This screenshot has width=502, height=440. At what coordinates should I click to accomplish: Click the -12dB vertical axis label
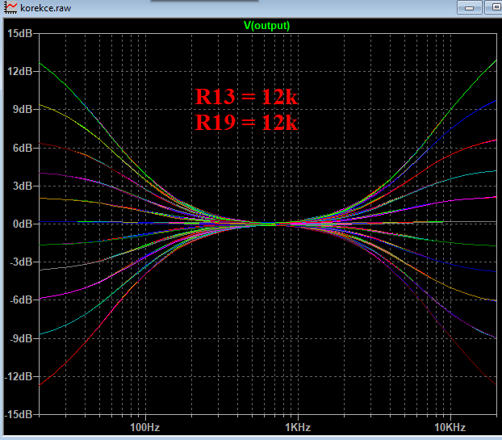click(19, 376)
